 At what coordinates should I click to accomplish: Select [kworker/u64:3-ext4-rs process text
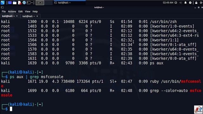[174, 35]
